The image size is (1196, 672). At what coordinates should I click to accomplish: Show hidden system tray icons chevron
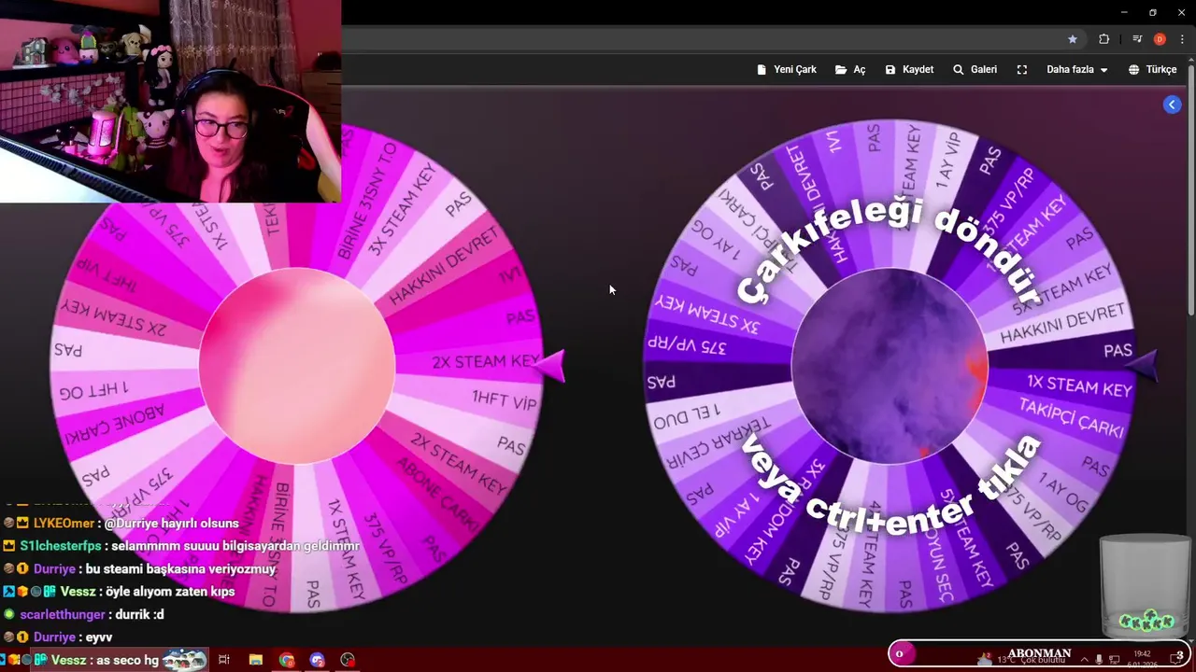(1084, 660)
